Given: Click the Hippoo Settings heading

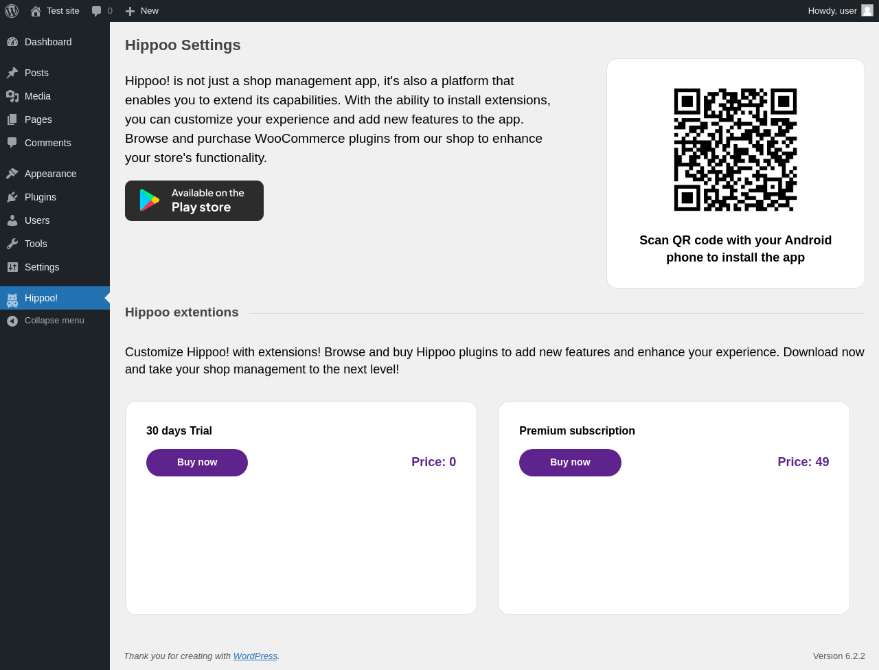Looking at the screenshot, I should coord(183,45).
